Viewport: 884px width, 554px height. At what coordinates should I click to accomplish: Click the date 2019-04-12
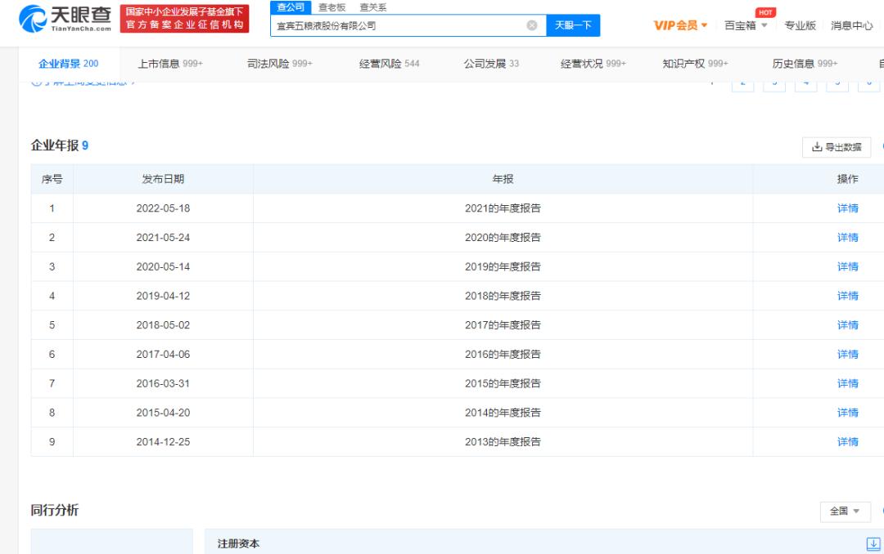click(x=163, y=296)
